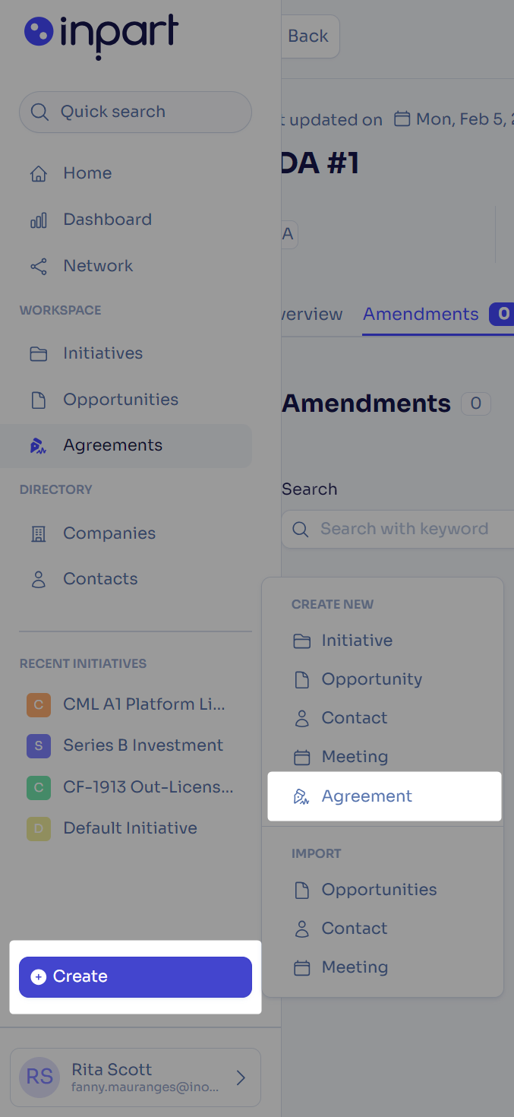Select the Network share icon

pyautogui.click(x=38, y=267)
